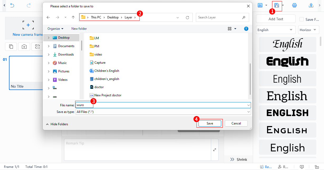Take a snapshot with the camera icon

coord(24,47)
